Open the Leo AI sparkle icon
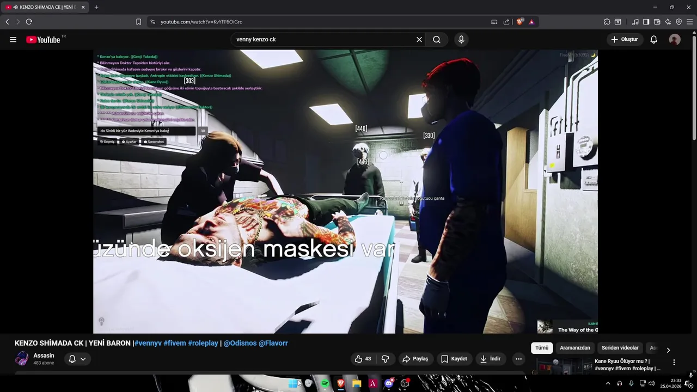Screen dimensions: 697x392 tap(668, 22)
